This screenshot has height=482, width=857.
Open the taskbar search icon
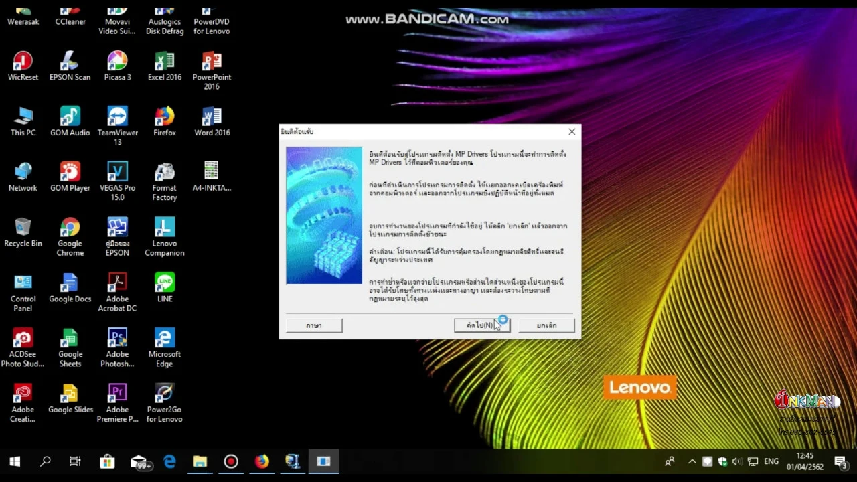[46, 461]
